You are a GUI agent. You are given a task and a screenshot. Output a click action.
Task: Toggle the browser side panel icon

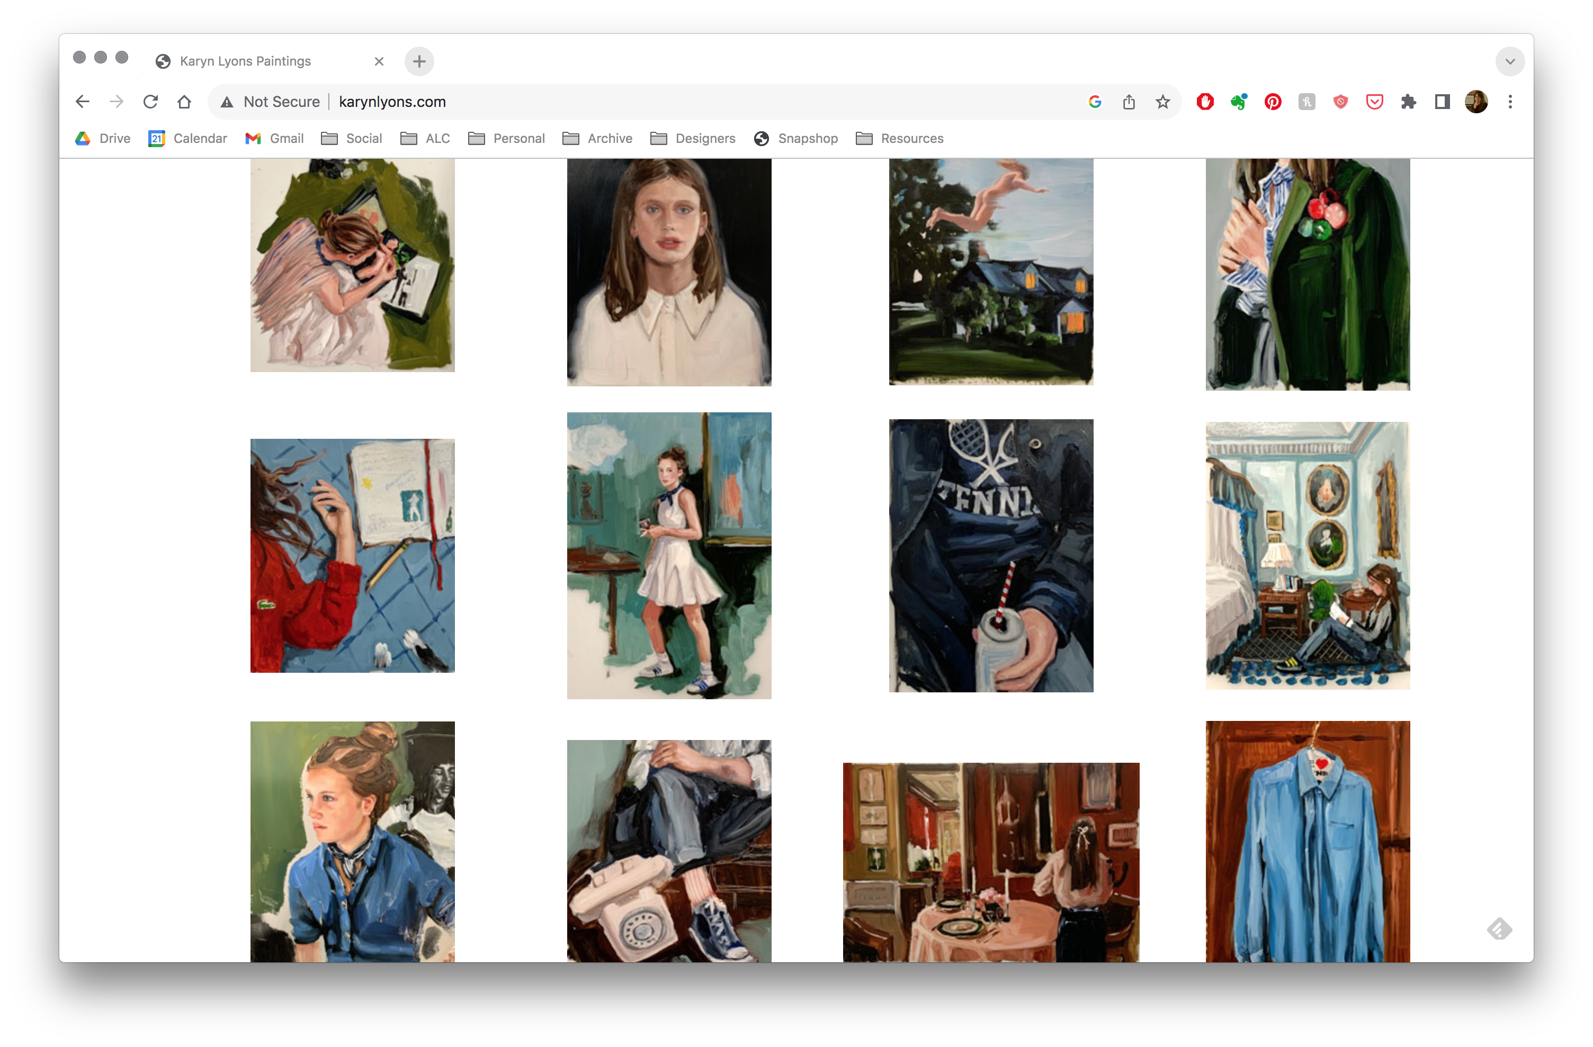point(1442,102)
